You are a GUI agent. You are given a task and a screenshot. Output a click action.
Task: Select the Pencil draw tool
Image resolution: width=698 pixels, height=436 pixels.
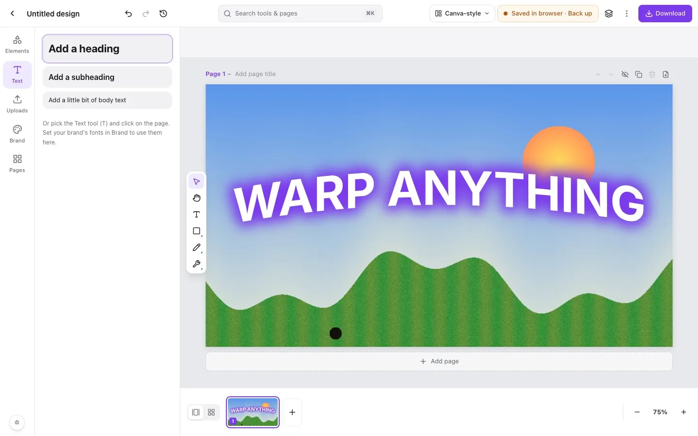point(196,248)
